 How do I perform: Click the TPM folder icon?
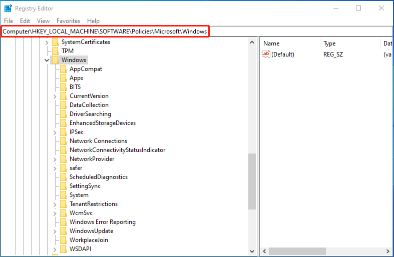pyautogui.click(x=55, y=51)
